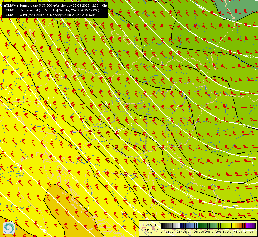Click the -32 tick label in legend
The height and width of the screenshot is (237, 258).
pos(196,232)
